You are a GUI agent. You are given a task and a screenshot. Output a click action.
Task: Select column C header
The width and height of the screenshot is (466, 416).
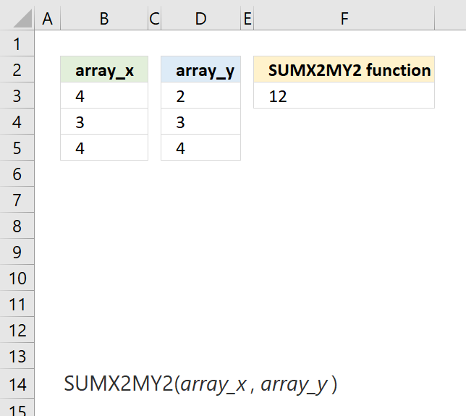pos(155,18)
